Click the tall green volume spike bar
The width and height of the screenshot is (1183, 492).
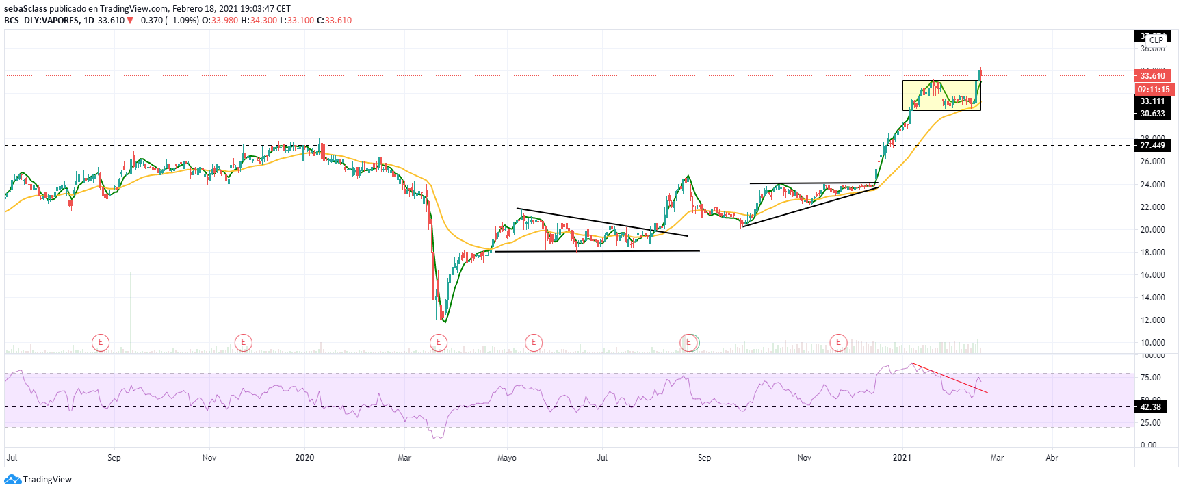click(x=131, y=312)
